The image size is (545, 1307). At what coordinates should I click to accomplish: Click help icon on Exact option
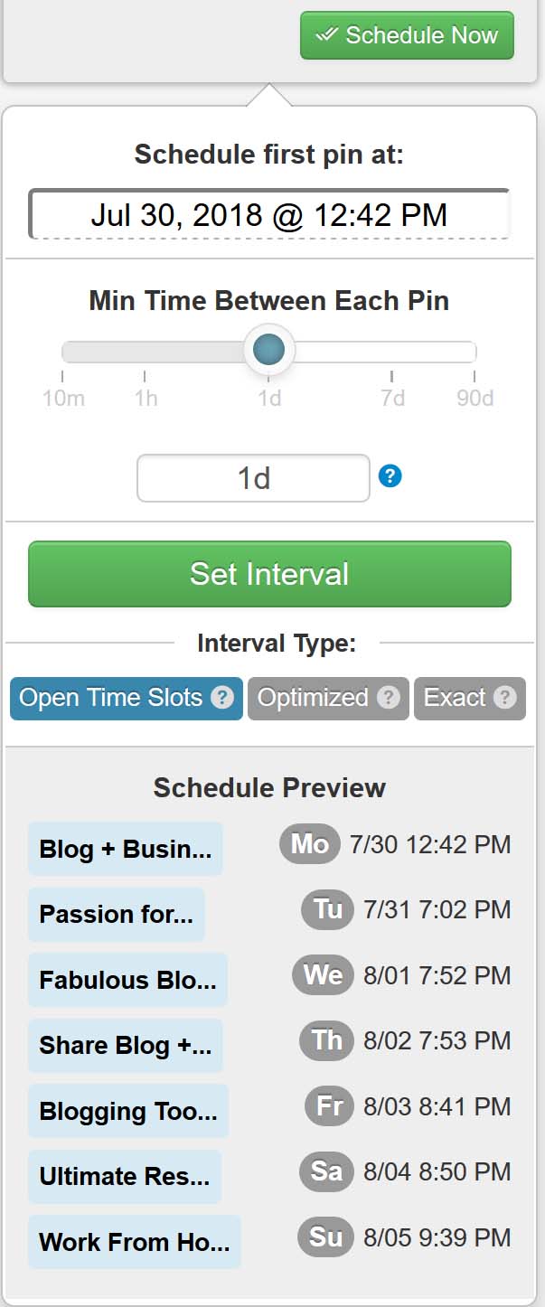[x=505, y=698]
